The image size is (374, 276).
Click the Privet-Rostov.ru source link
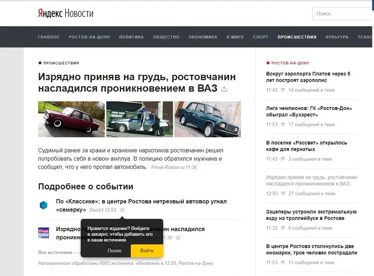point(168,167)
